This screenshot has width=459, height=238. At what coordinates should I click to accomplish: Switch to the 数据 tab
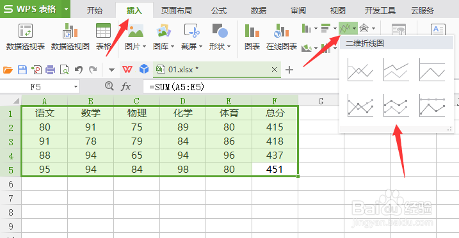point(259,11)
